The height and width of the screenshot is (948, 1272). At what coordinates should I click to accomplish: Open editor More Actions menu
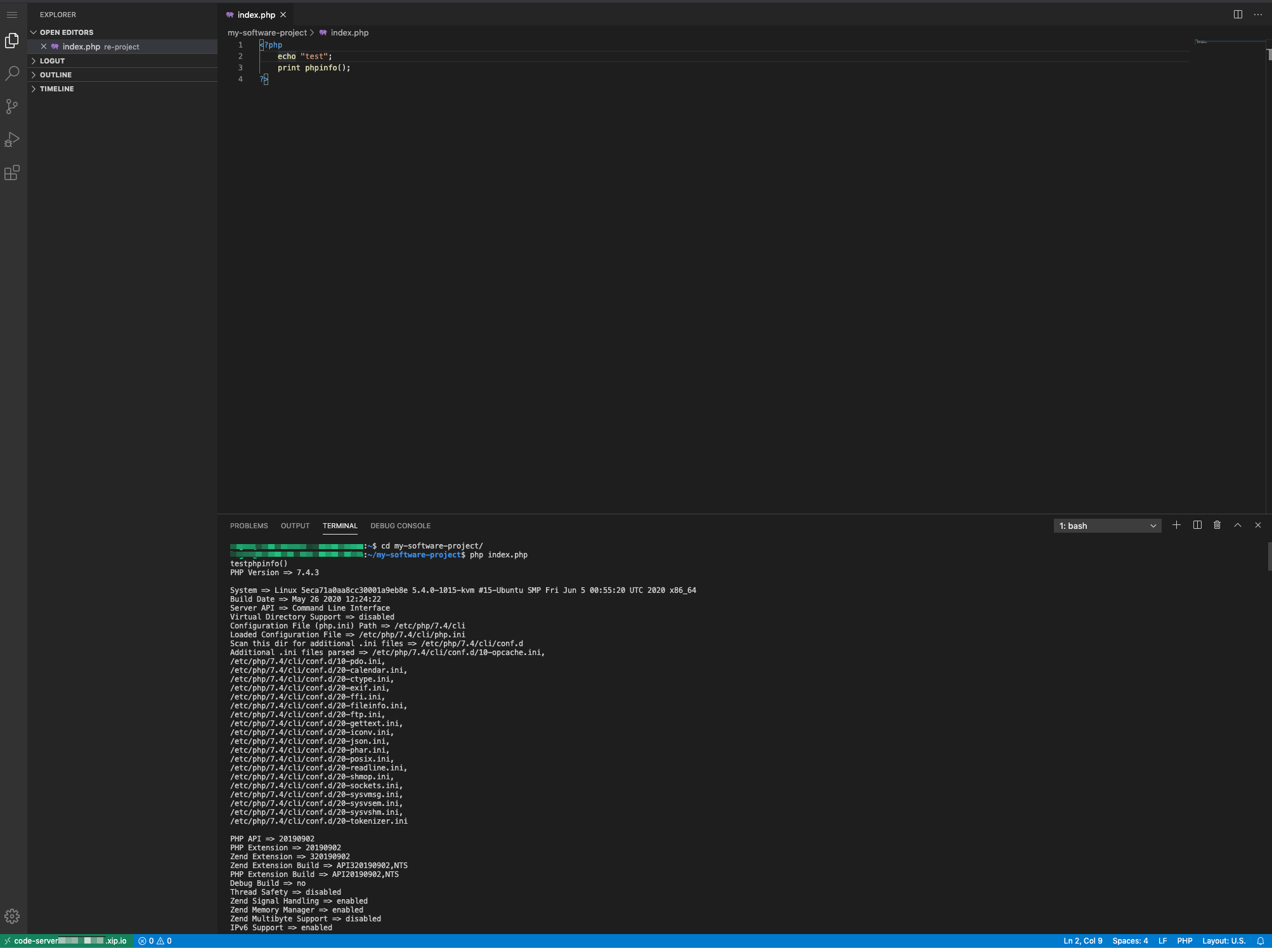(1258, 15)
